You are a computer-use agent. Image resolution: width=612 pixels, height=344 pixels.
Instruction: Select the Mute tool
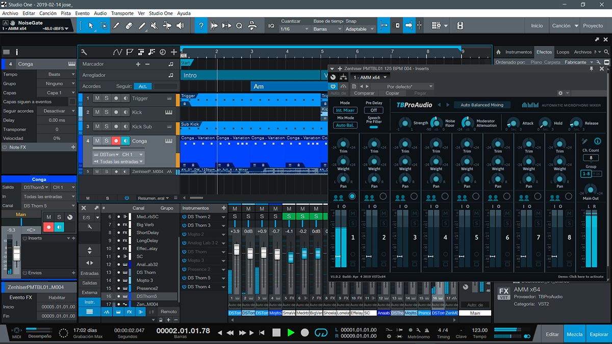click(154, 25)
